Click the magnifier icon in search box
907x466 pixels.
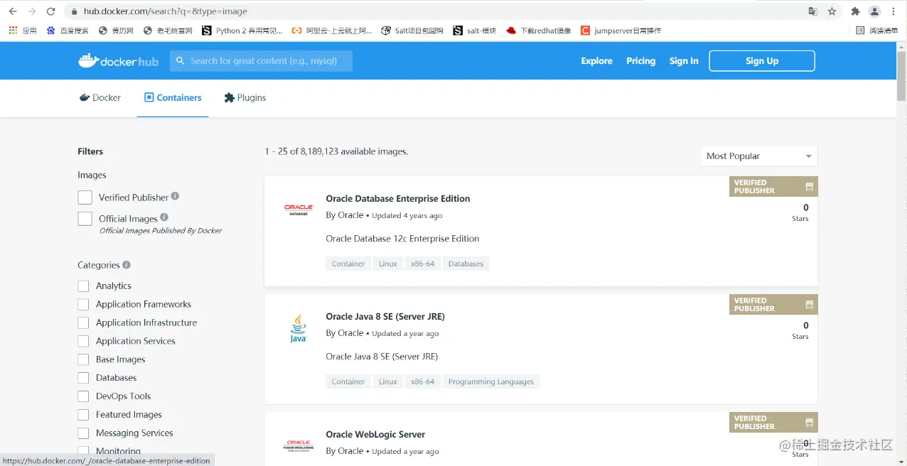pos(181,61)
